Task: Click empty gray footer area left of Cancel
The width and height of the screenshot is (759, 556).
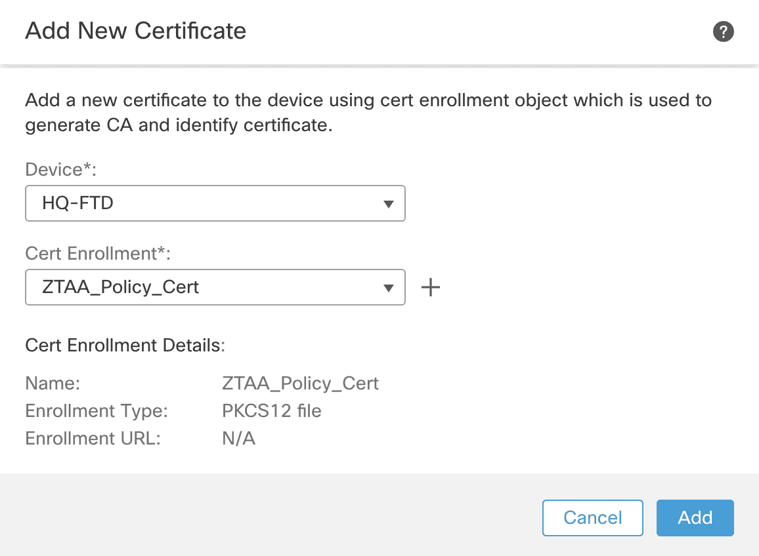Action: click(x=263, y=517)
